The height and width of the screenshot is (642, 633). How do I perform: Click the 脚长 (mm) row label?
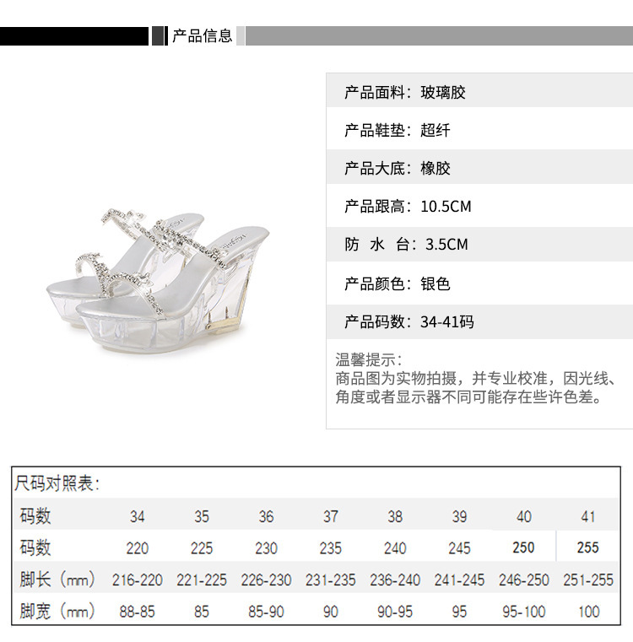57,580
